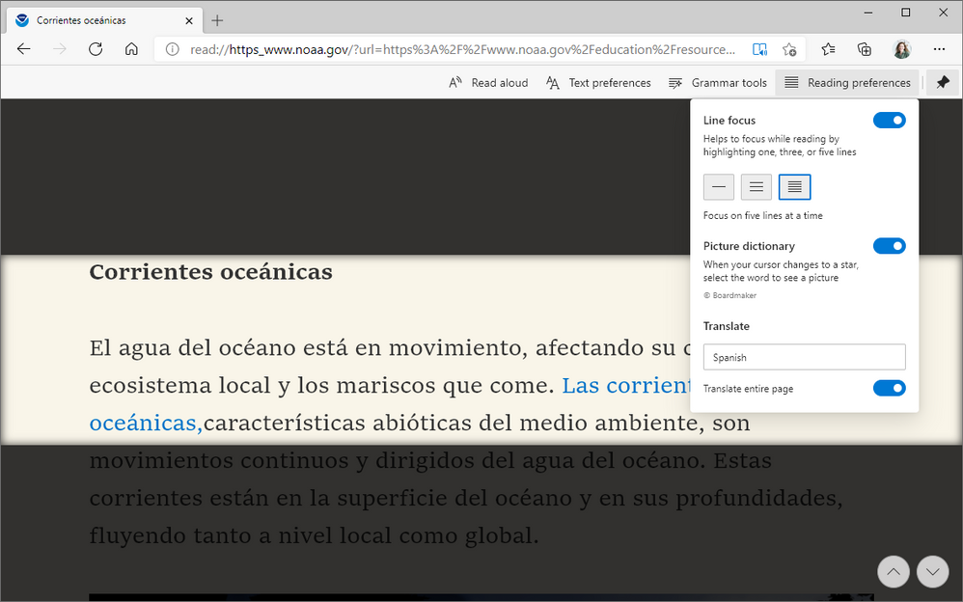Select the one-line focus option
The width and height of the screenshot is (963, 602).
pos(719,186)
